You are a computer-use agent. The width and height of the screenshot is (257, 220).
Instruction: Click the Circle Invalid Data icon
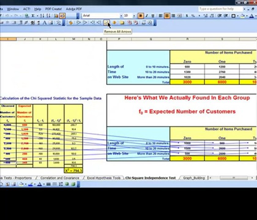click(129, 23)
